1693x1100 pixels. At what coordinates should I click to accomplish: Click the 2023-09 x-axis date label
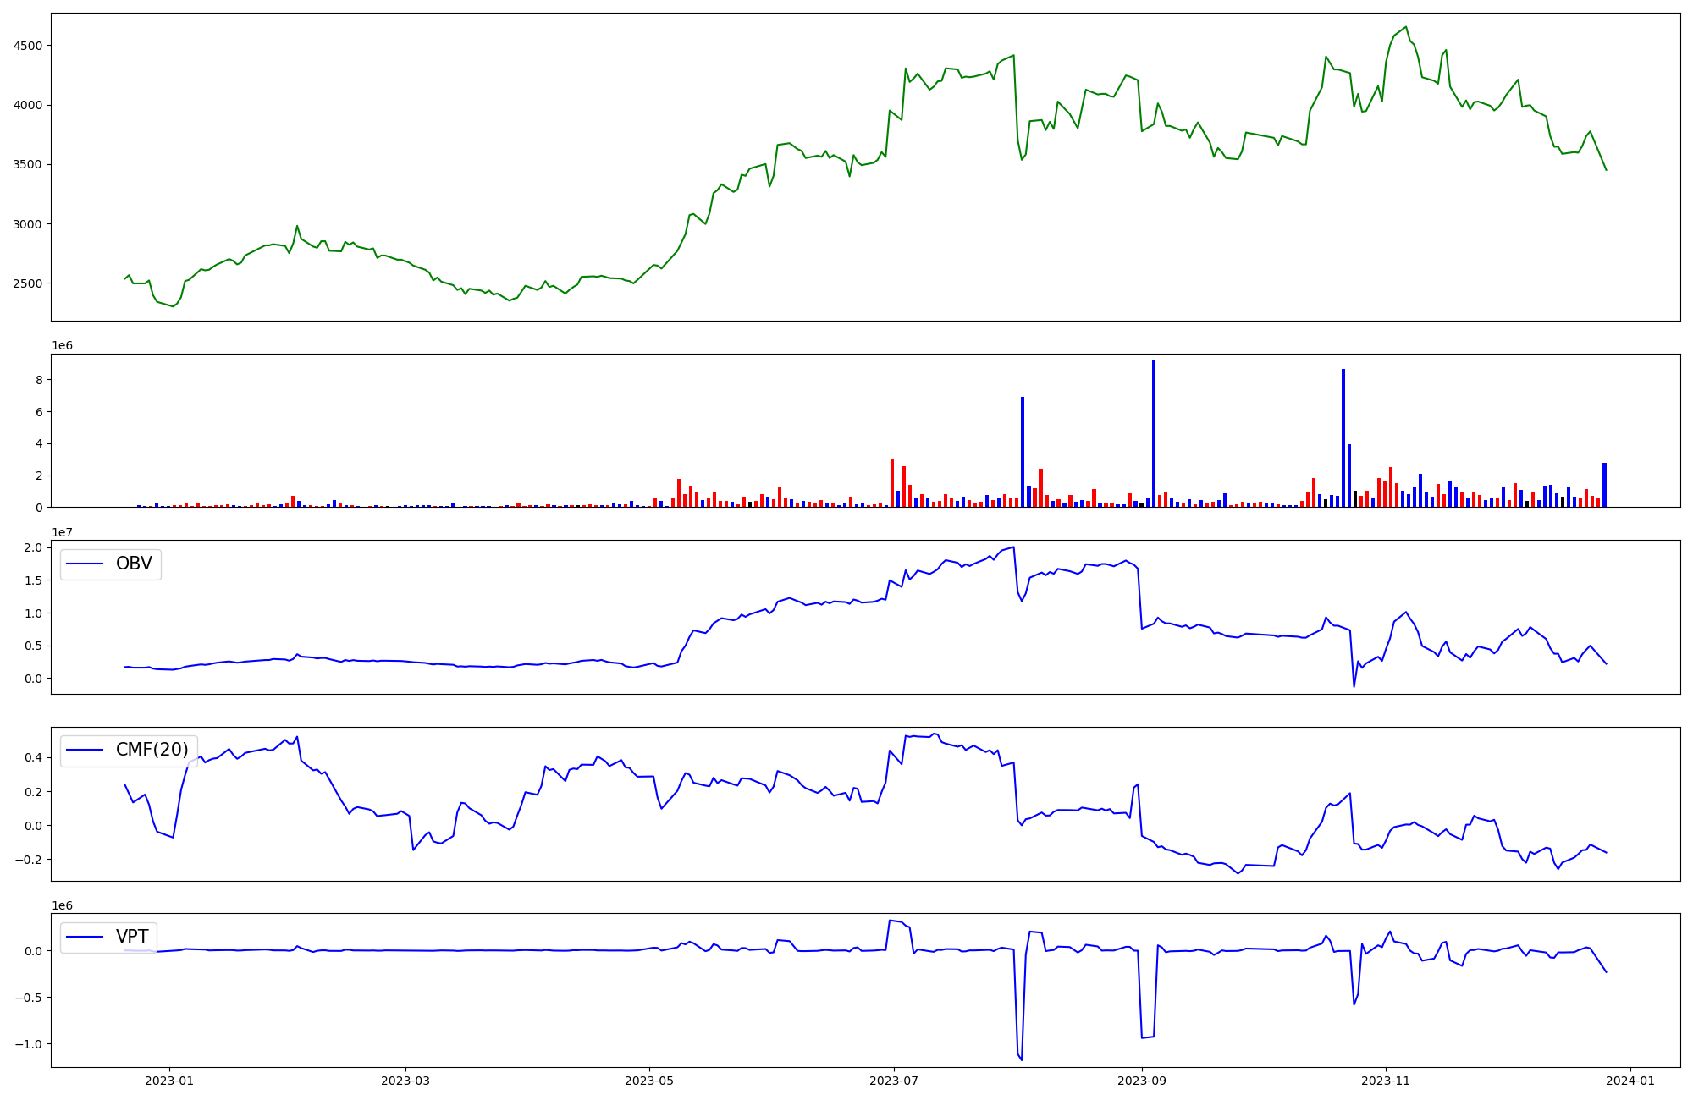(1142, 1081)
